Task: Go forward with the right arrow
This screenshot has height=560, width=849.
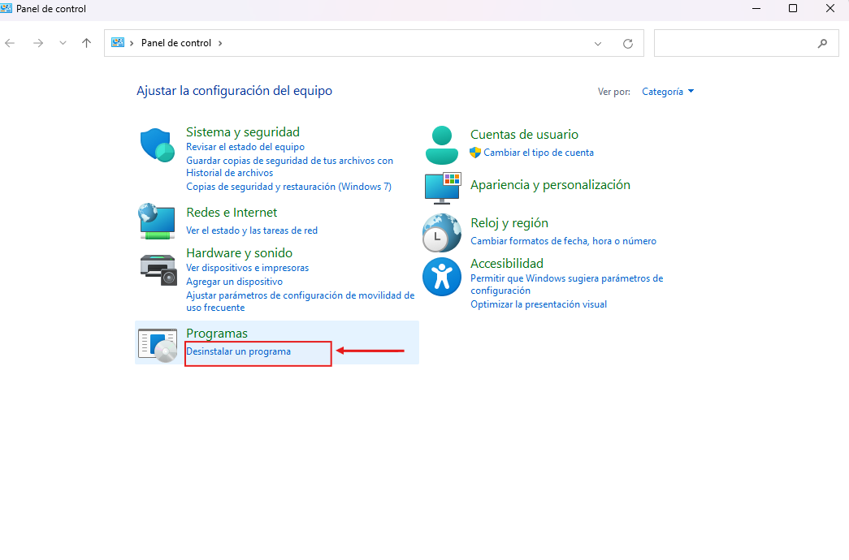Action: (38, 43)
